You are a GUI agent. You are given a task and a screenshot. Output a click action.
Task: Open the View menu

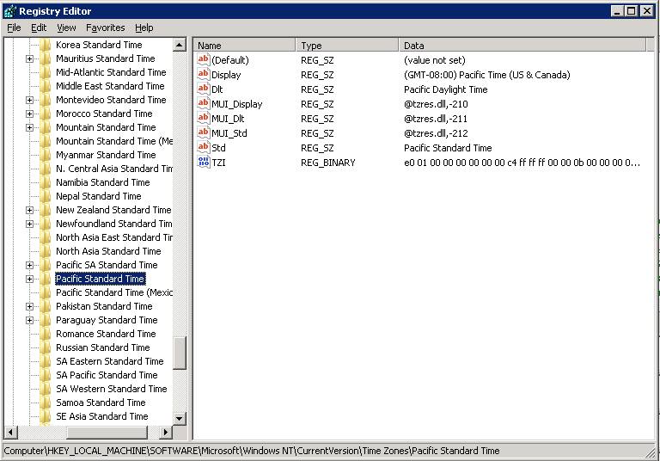pos(66,28)
